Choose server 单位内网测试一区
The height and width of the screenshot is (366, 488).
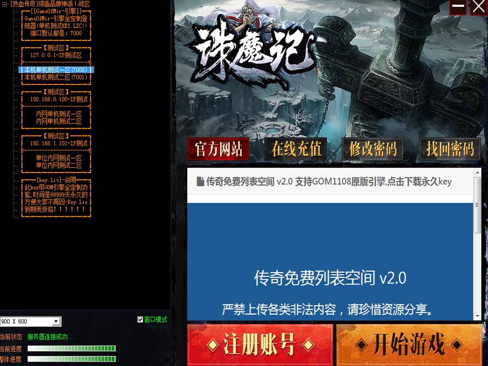click(x=59, y=158)
